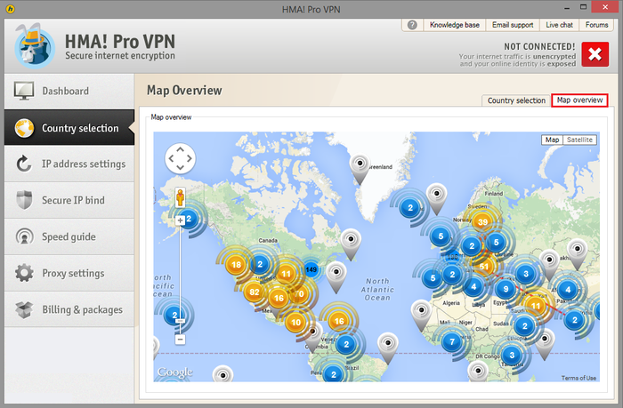
Task: Open the Knowledge base link
Action: 455,25
